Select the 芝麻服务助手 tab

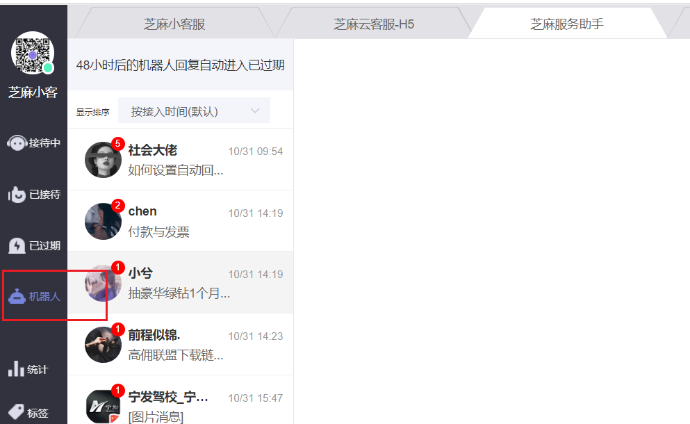pos(567,24)
